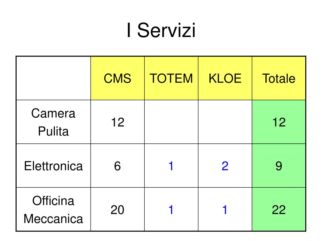Click blue TOTEM value in Officina Meccanica row
Viewport: 322px width, 241px height.
[171, 210]
